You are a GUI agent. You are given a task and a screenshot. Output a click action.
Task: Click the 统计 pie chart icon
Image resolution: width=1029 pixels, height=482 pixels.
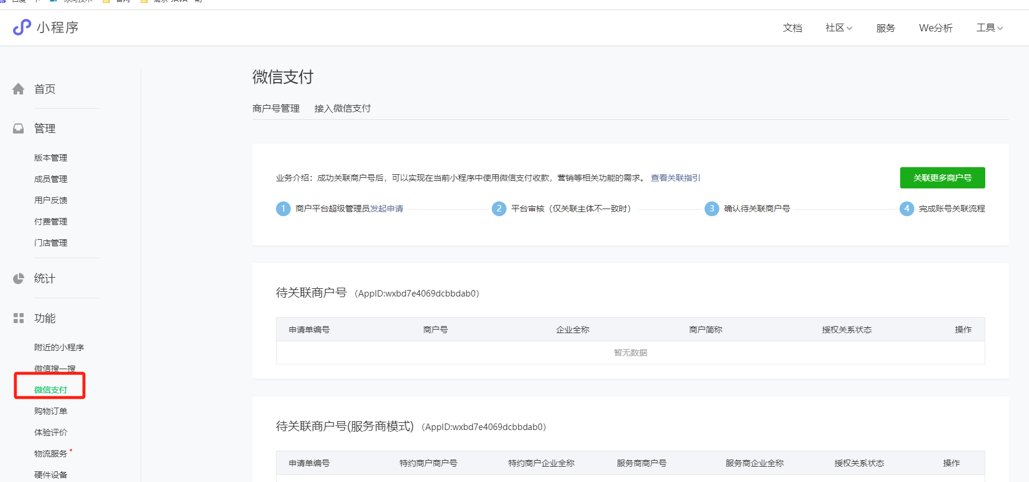(x=18, y=278)
